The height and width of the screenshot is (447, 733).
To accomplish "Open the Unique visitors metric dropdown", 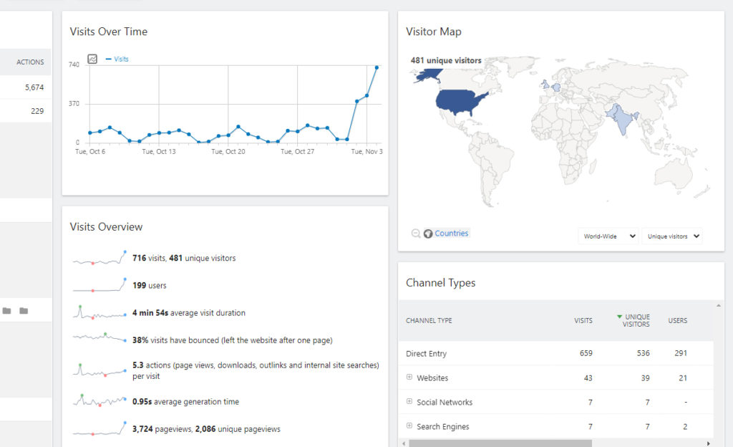I will coord(672,236).
